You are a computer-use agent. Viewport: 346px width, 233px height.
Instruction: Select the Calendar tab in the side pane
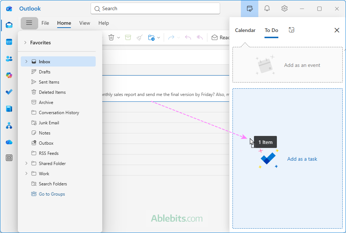pos(245,30)
